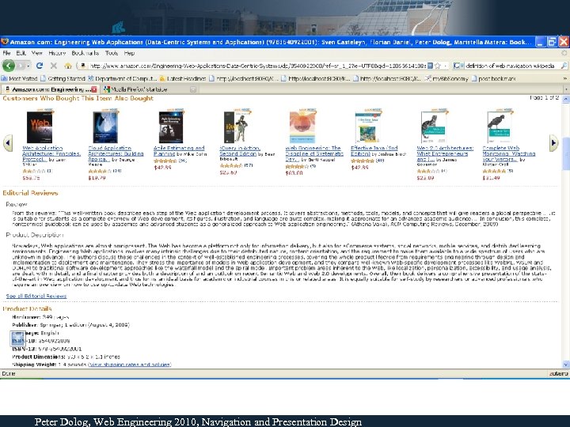
Task: Click the search magnifier icon in search box
Action: [x=564, y=66]
